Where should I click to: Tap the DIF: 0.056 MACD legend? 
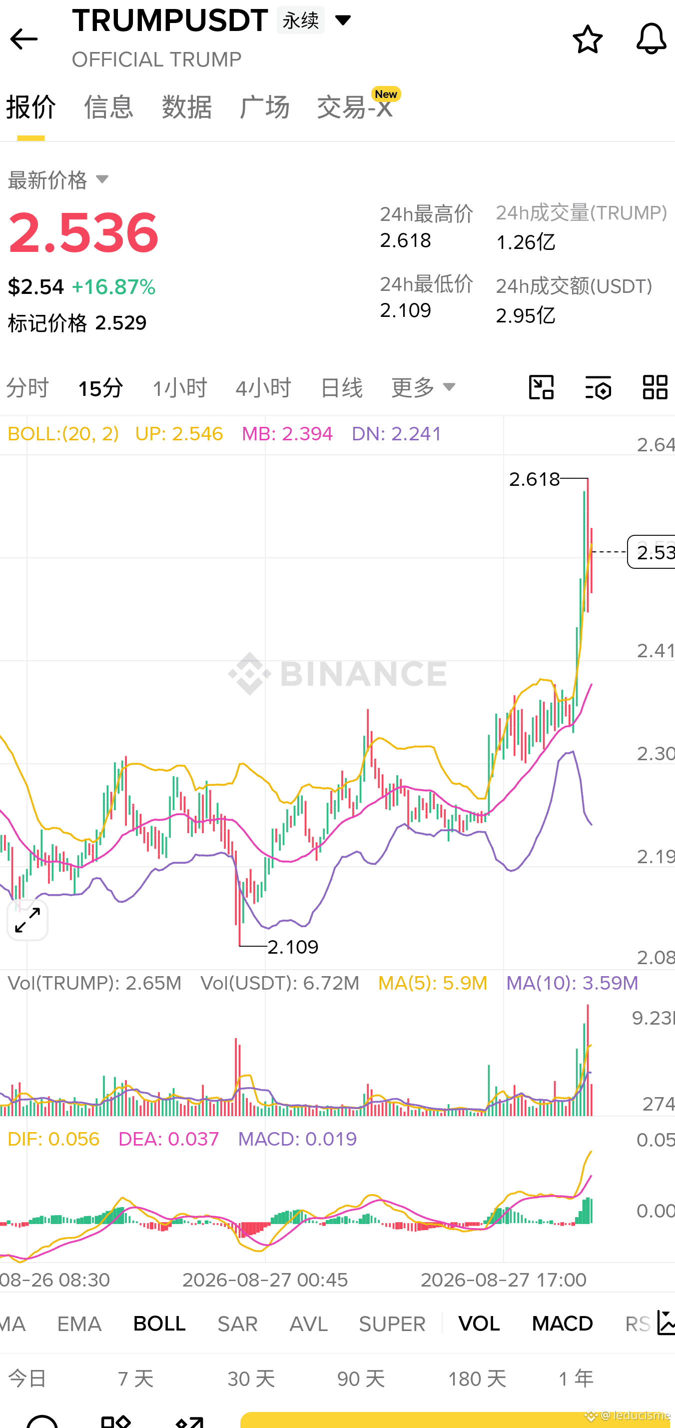point(54,1139)
